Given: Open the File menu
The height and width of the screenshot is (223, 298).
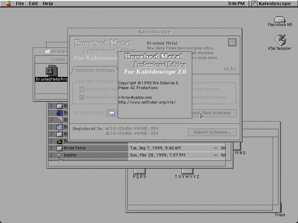Looking at the screenshot, I should tap(20, 4).
